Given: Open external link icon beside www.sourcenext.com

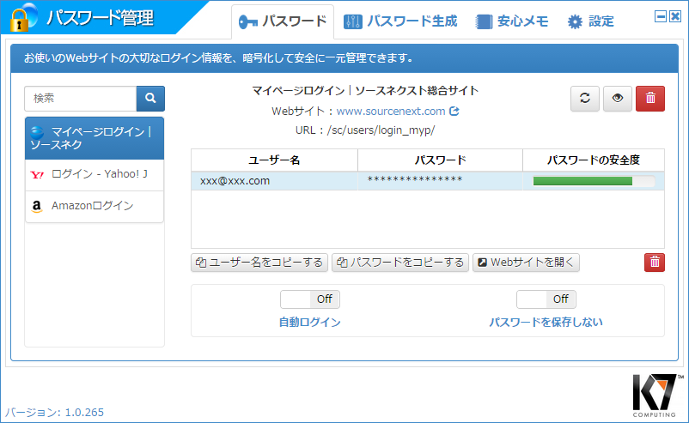Looking at the screenshot, I should click(x=454, y=111).
